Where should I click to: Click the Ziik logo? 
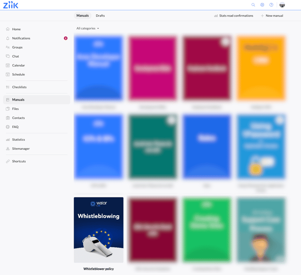[x=11, y=5]
